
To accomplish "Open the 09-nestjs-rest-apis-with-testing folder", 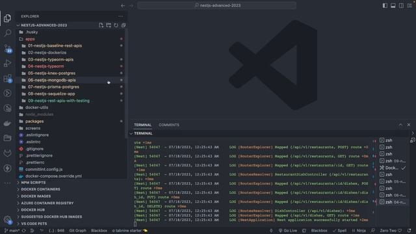I will (x=70, y=101).
